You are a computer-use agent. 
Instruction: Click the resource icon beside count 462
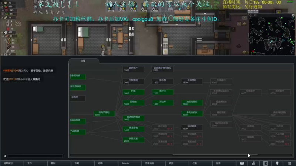6,32
